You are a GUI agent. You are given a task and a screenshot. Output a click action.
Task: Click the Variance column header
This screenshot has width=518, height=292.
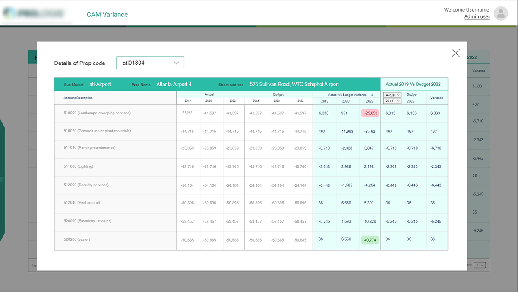[x=436, y=98]
